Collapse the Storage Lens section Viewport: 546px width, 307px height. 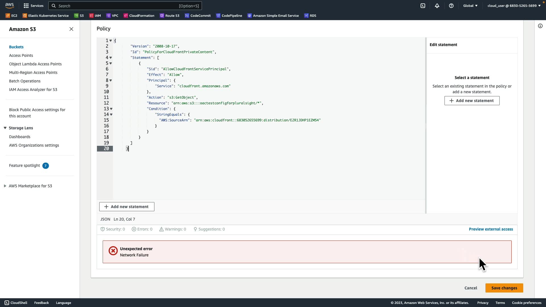click(5, 128)
